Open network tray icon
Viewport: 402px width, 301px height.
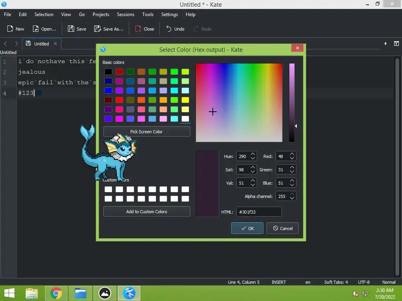click(x=365, y=293)
